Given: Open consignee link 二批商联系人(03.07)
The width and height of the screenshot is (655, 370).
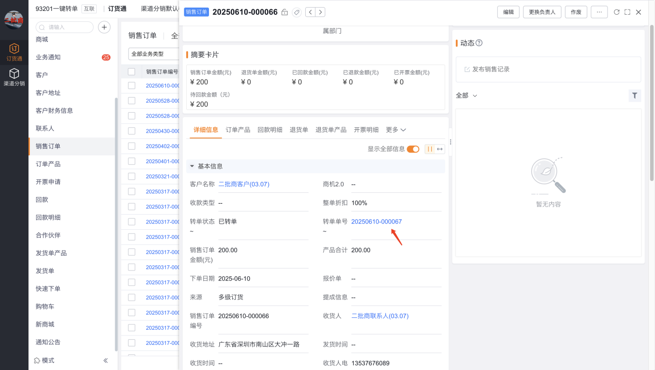Looking at the screenshot, I should tap(380, 316).
